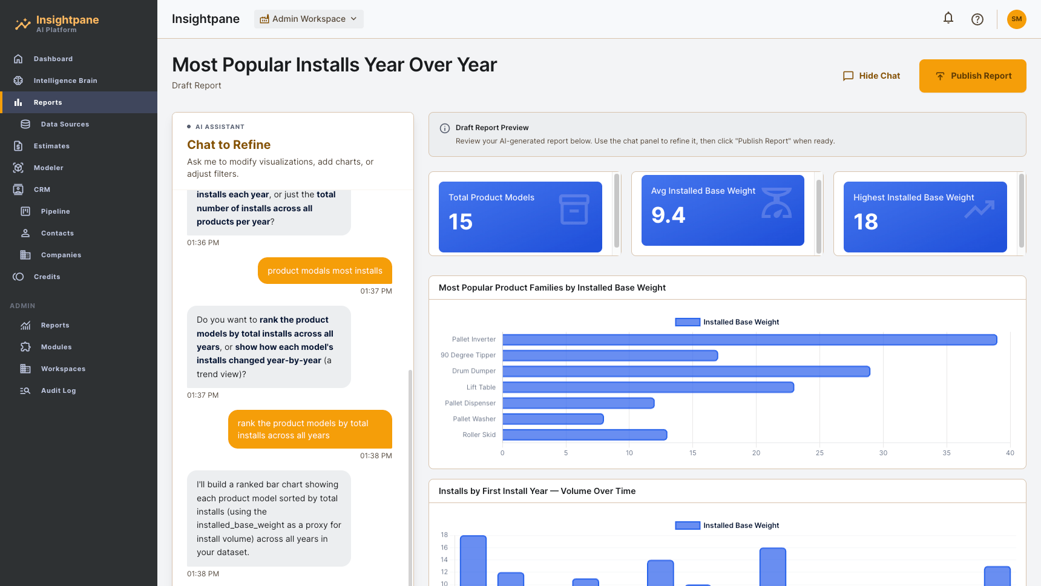Click the workspace icon beside Admin Workspace
Image resolution: width=1041 pixels, height=586 pixels.
[x=264, y=19]
